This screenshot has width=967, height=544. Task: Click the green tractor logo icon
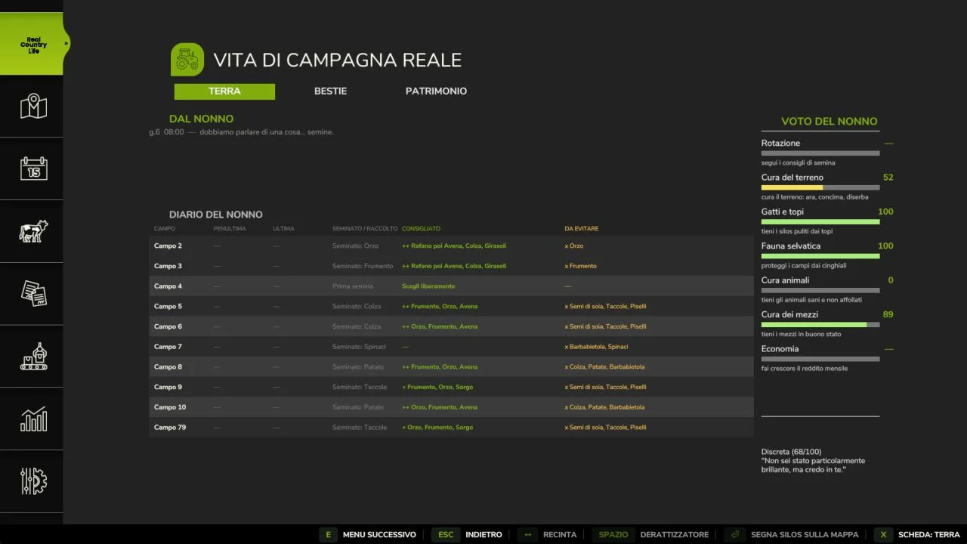point(187,60)
